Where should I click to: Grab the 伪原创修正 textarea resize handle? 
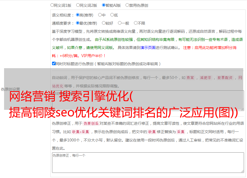(x=242, y=172)
